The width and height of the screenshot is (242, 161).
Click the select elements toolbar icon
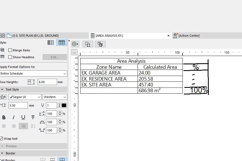[x=87, y=44]
